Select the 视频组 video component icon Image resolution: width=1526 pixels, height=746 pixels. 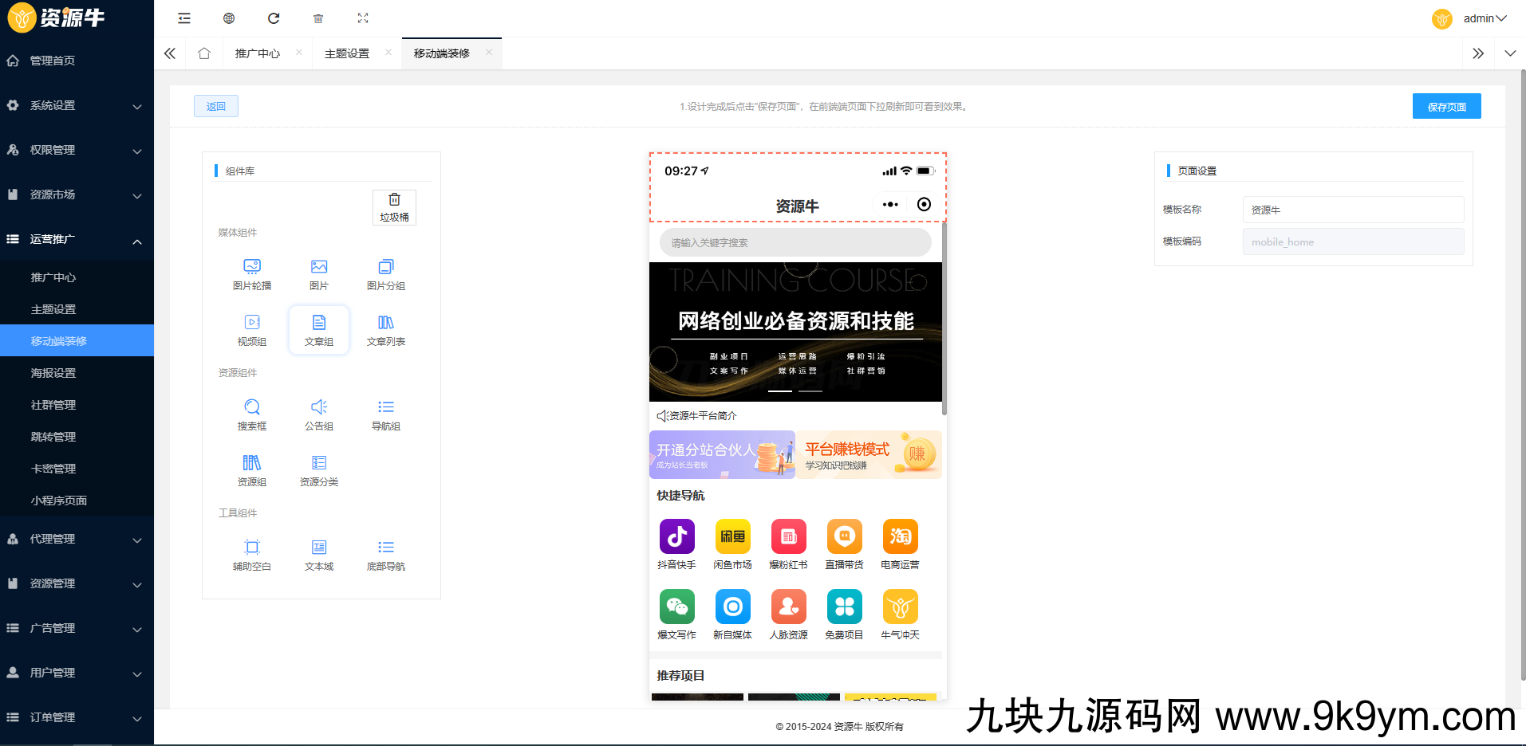(x=252, y=329)
